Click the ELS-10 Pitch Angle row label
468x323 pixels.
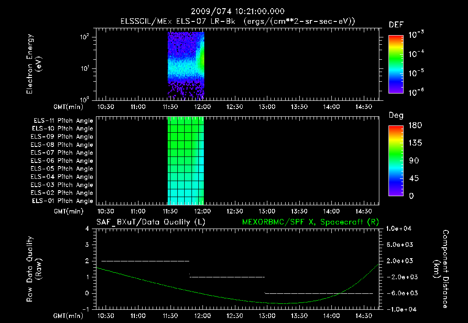click(x=63, y=129)
